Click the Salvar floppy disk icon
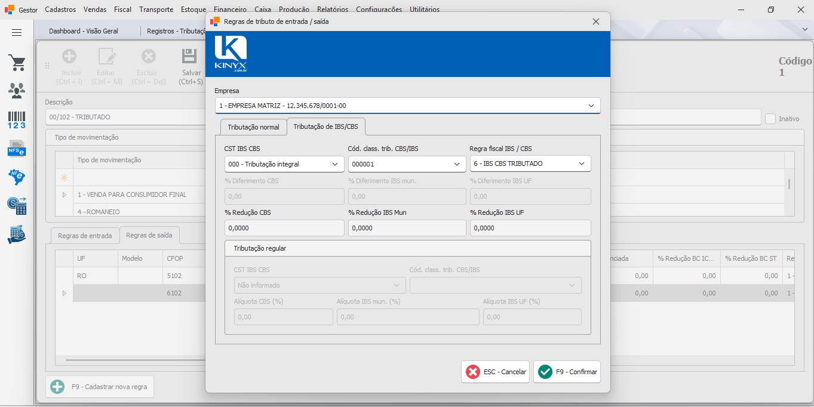The image size is (814, 407). 190,57
